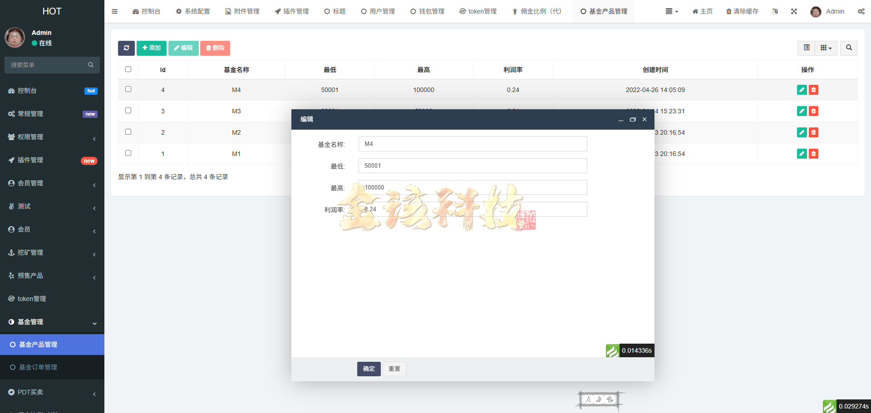The width and height of the screenshot is (871, 413).
Task: Click the fullscreen icon in the top bar
Action: tap(794, 11)
